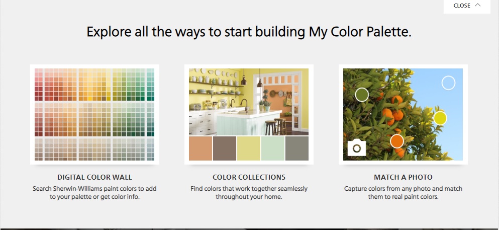This screenshot has height=230, width=499.
Task: Click the camera icon on the orange tree photo
Action: [356, 148]
